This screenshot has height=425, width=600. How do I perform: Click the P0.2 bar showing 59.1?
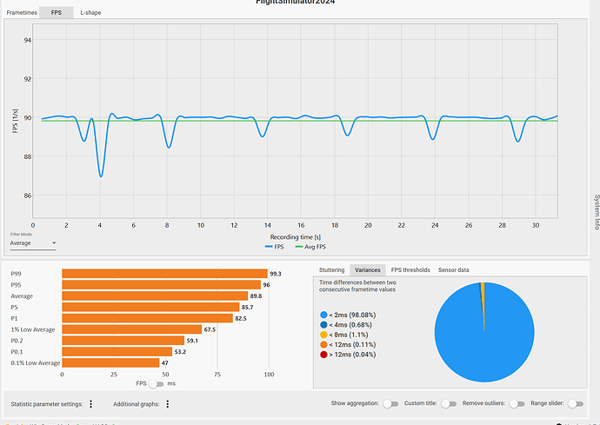click(123, 341)
